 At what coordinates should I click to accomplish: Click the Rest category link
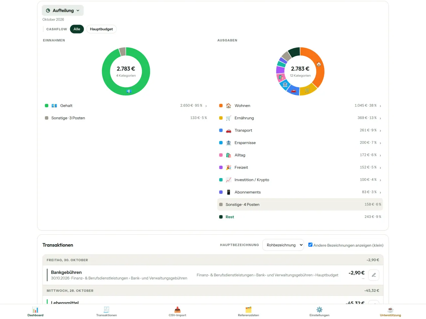[x=230, y=217]
